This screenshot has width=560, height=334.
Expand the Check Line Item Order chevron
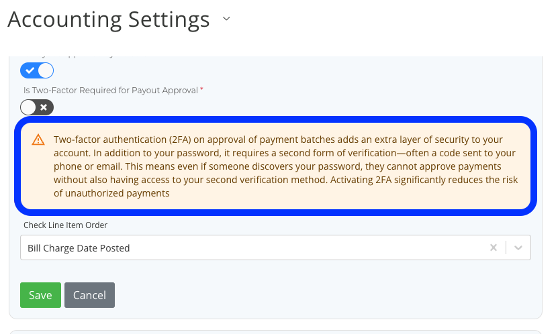[x=518, y=247]
